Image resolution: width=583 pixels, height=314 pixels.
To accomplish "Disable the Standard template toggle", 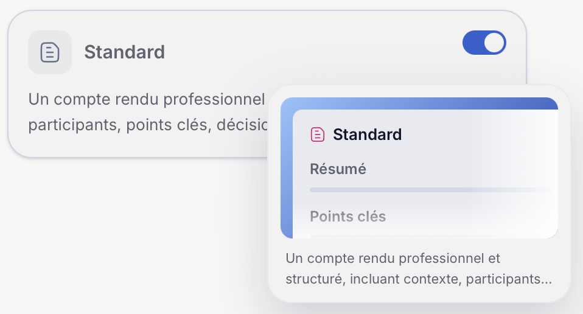I will pos(484,43).
